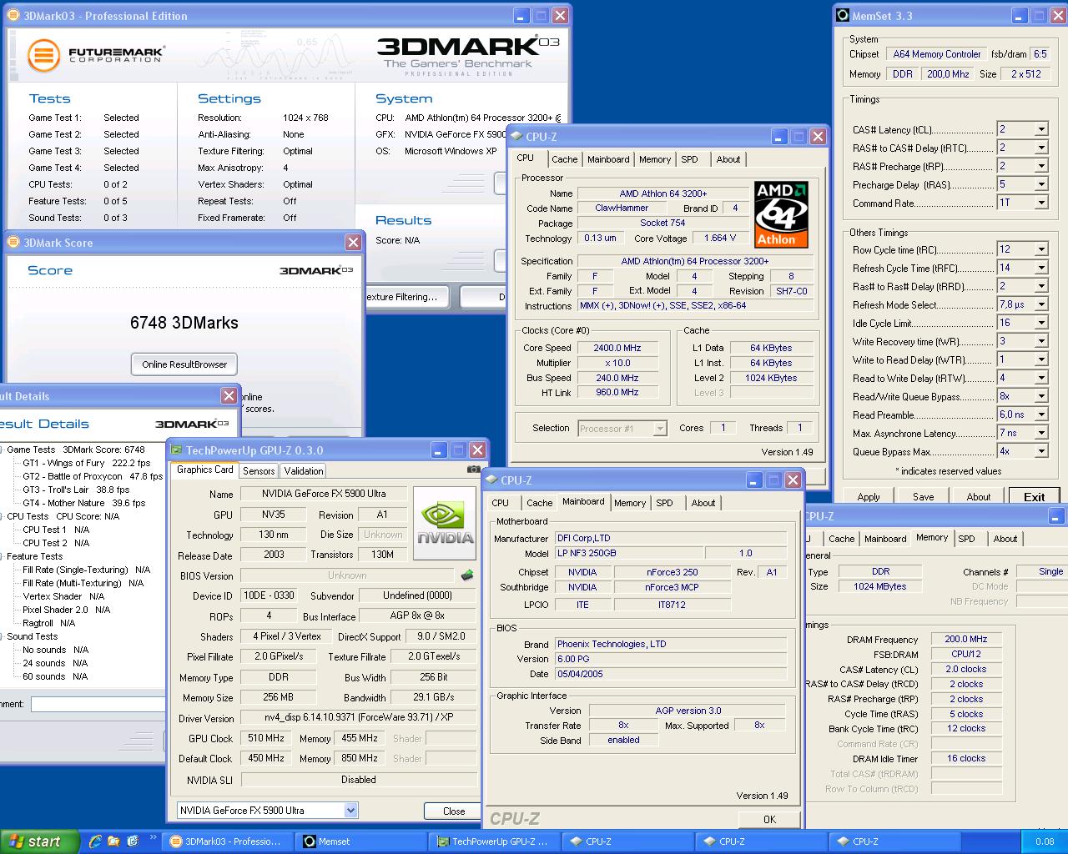The image size is (1068, 854).
Task: Select 'GT2 - Battle of Proxycon' result row
Action: click(x=93, y=476)
